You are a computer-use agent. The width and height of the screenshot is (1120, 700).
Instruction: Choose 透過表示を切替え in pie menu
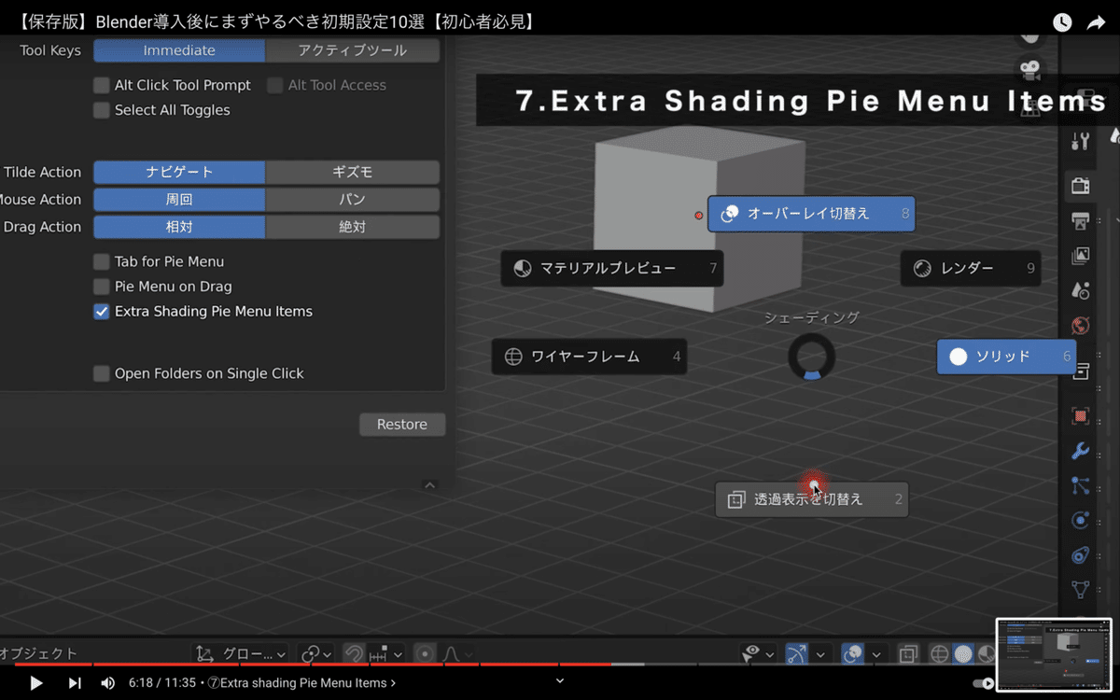pos(812,499)
